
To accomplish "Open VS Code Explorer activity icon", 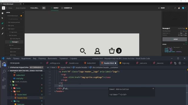I will 4,64.
